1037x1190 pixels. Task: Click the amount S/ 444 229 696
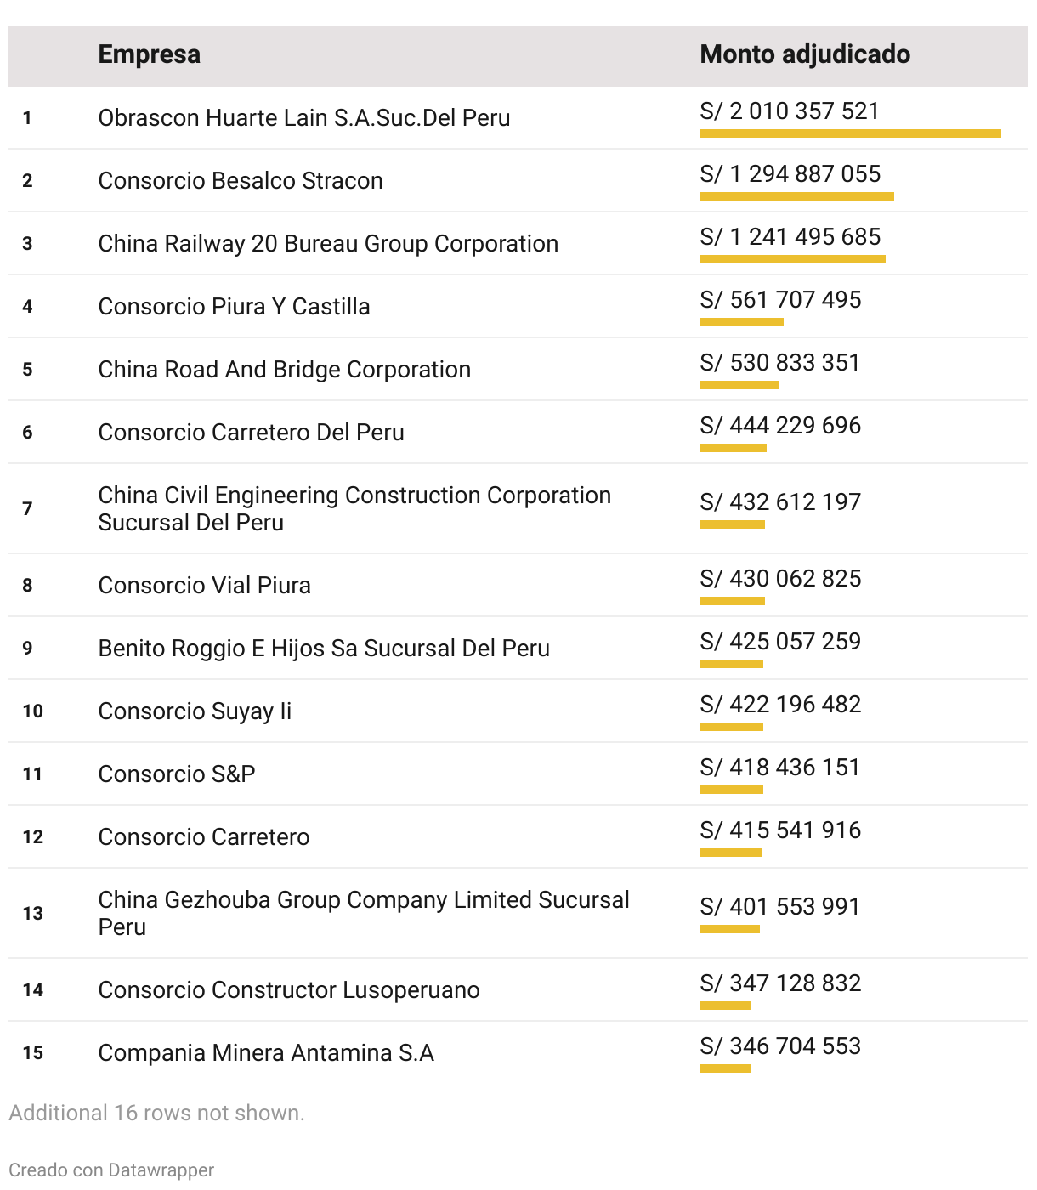[x=780, y=425]
